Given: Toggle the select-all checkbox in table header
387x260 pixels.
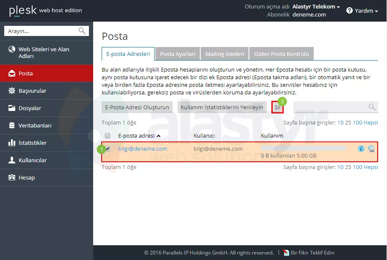Looking at the screenshot, I should click(108, 136).
